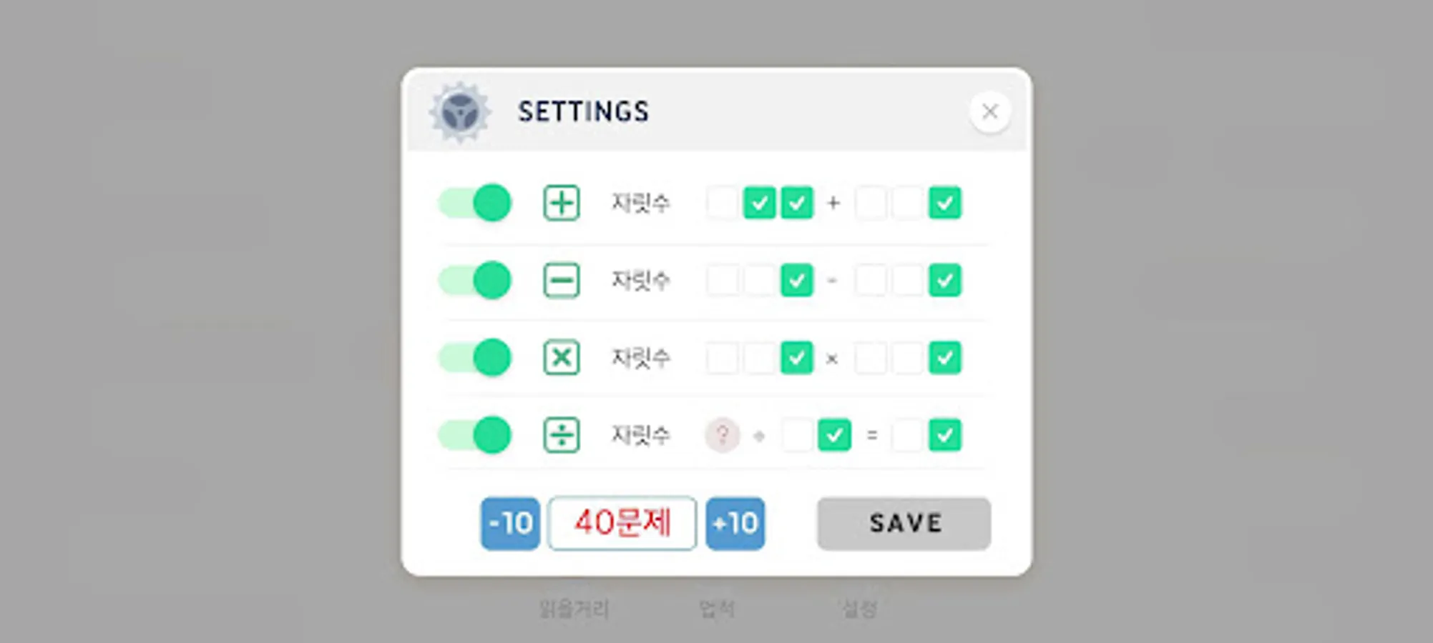
Task: Click the subtraction minus operator icon
Action: coord(562,280)
